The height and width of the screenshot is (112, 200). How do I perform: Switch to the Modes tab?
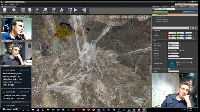(174, 7)
